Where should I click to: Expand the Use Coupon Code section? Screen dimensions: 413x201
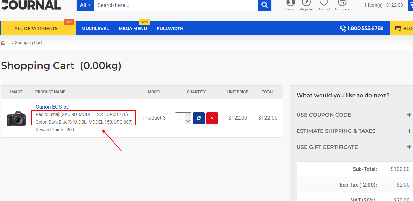click(x=354, y=115)
